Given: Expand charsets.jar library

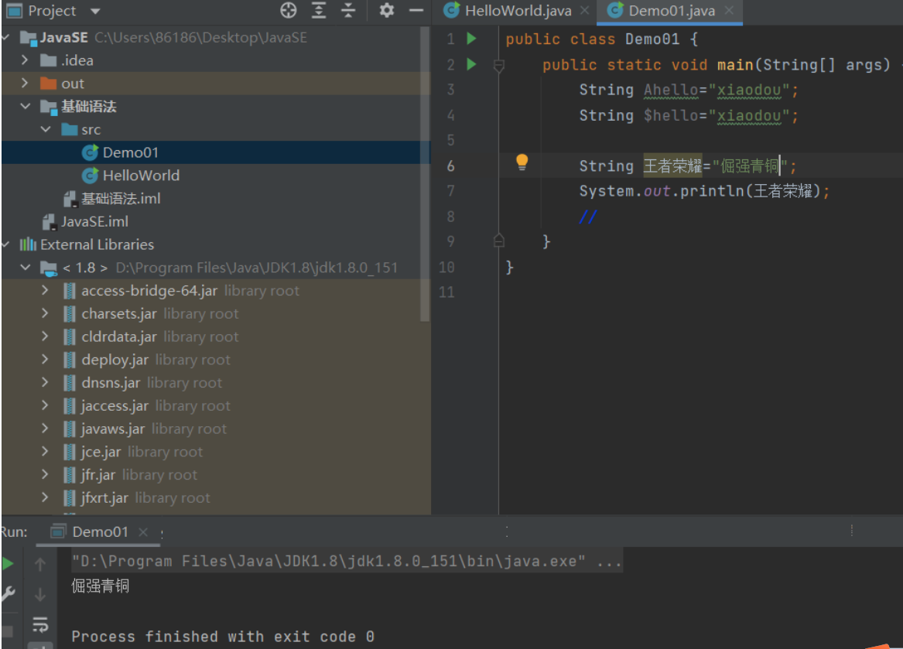Looking at the screenshot, I should (46, 313).
